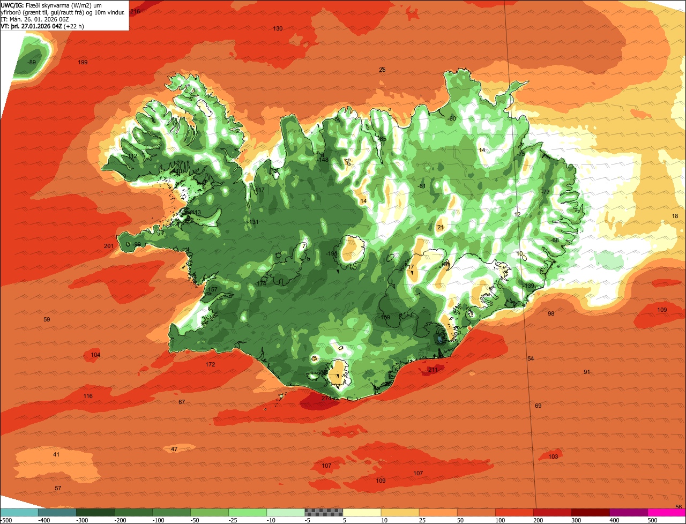Select the 216 value at the top edge

pyautogui.click(x=135, y=11)
